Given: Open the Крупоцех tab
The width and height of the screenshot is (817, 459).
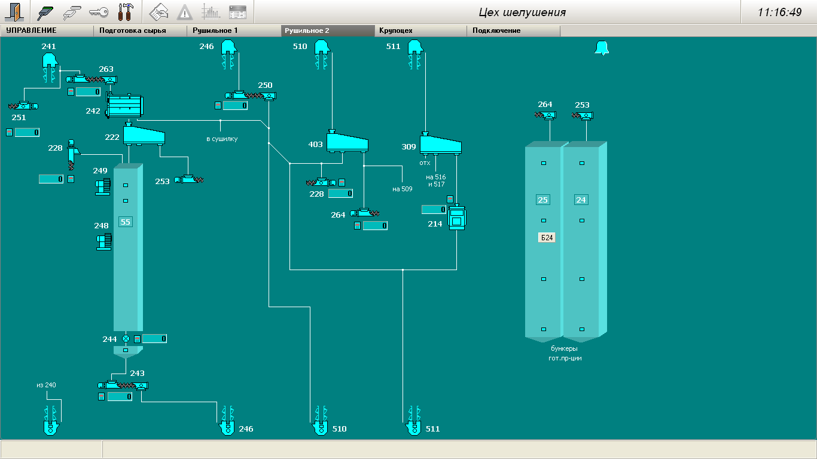Looking at the screenshot, I should (420, 30).
